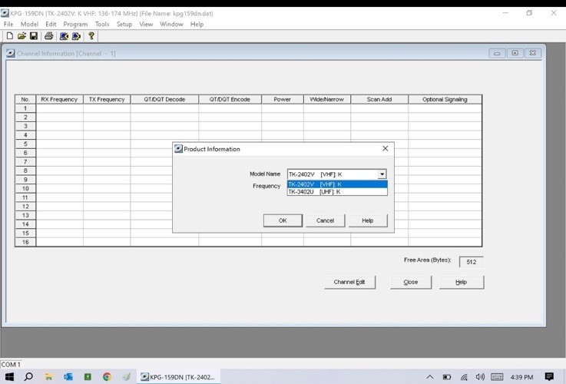Save data using the floppy disk icon

coord(33,36)
